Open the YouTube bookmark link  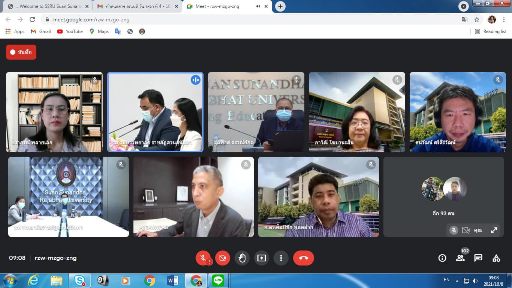(70, 31)
